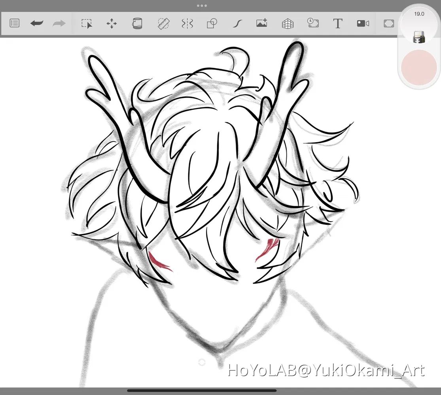This screenshot has width=441, height=395.
Task: Open the main menu list icon
Action: [x=14, y=23]
